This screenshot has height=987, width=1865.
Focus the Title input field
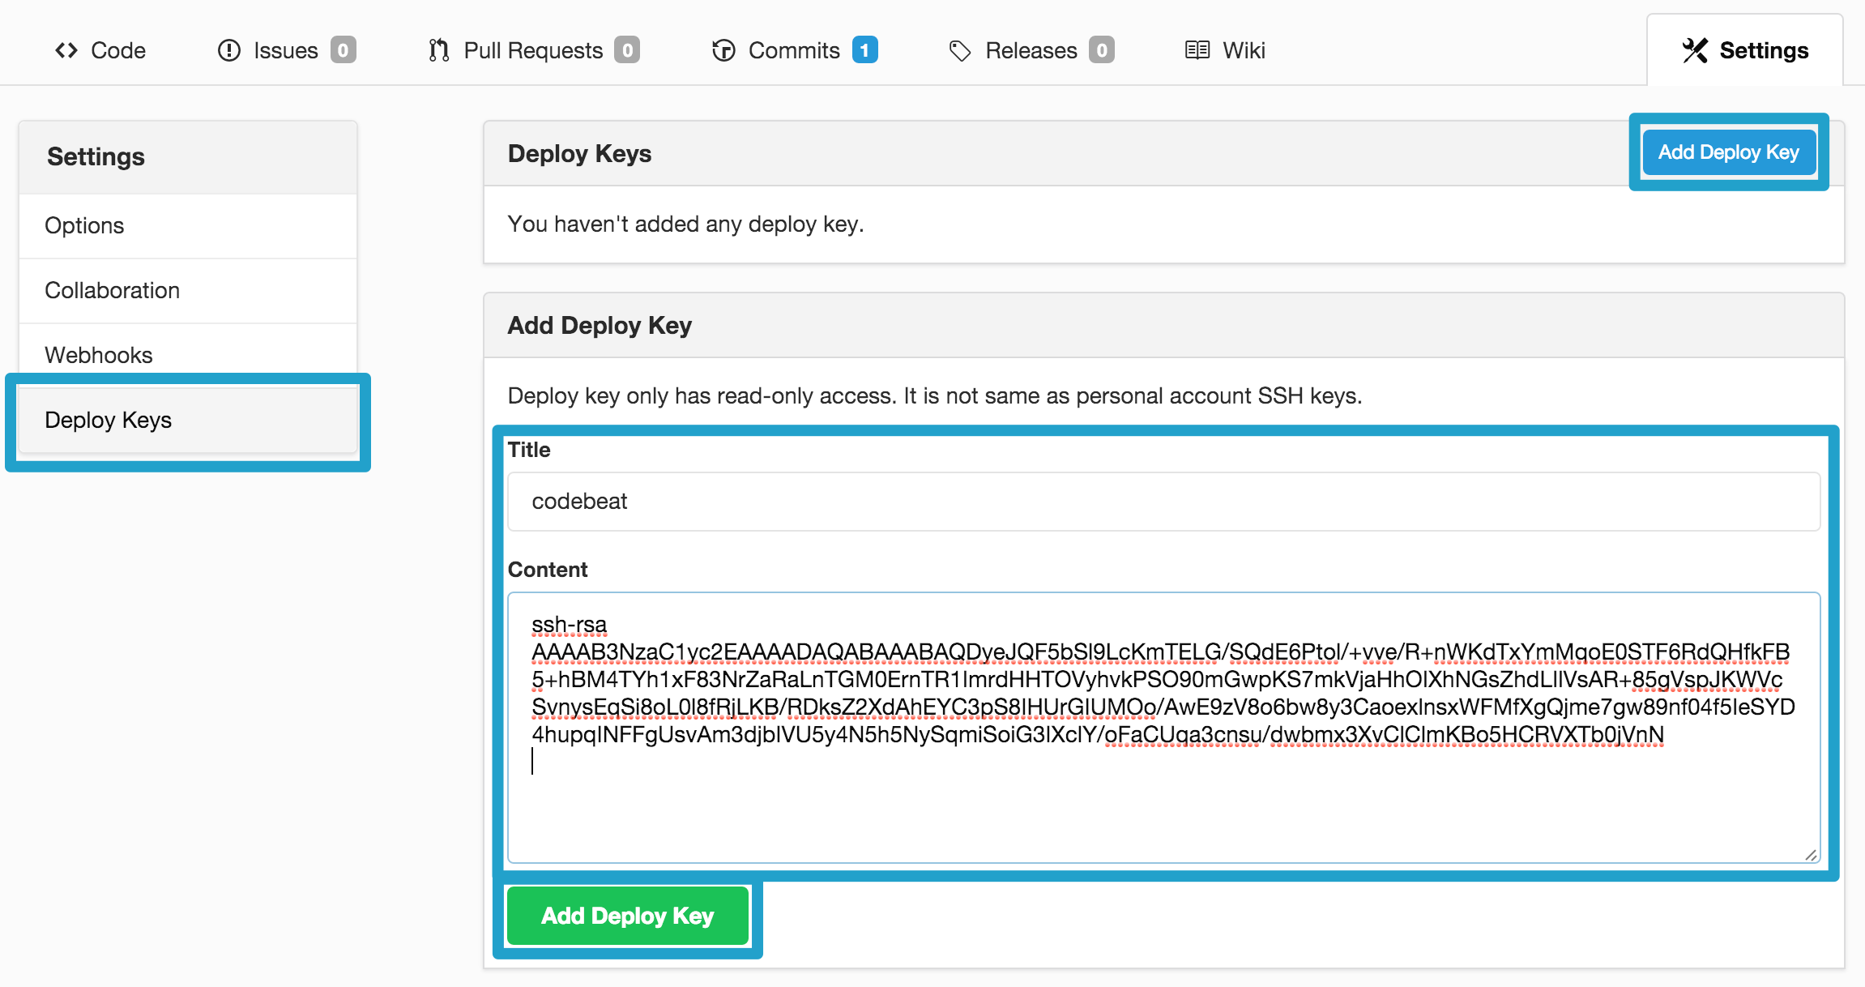(1163, 502)
